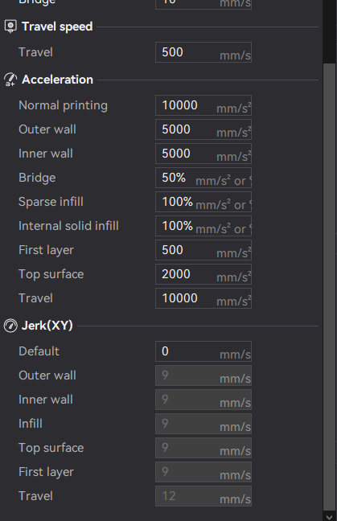Click the Travel acceleration 10000 field
Viewport: 337px width, 521px height.
pyautogui.click(x=203, y=298)
